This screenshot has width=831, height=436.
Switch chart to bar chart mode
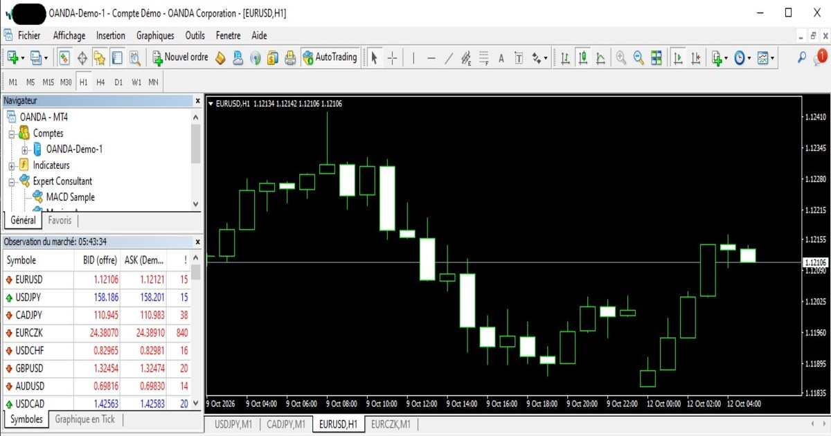pyautogui.click(x=565, y=58)
